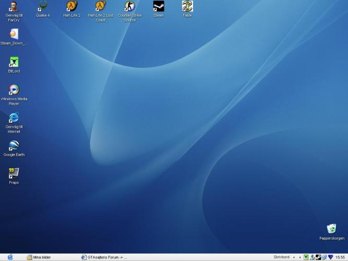Click the Steam_Down desktop icon

tap(14, 34)
